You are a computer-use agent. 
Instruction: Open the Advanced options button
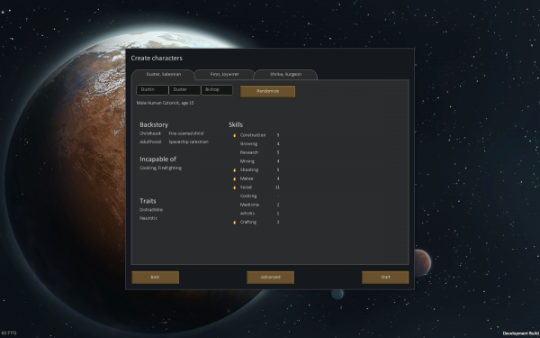point(270,278)
